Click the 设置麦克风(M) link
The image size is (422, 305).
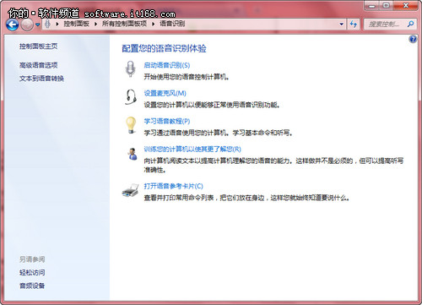coord(165,93)
